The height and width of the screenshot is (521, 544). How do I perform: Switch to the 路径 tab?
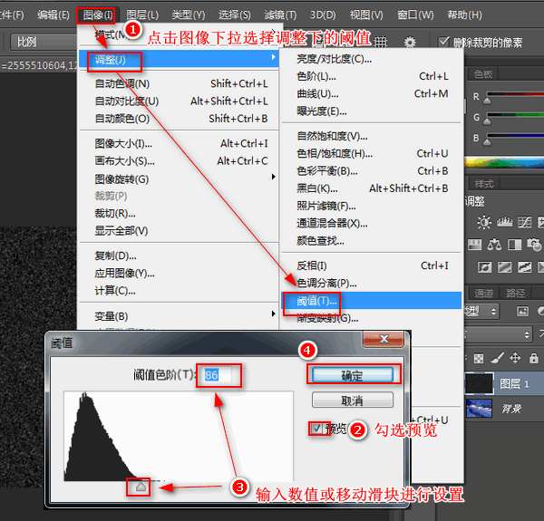tap(516, 294)
